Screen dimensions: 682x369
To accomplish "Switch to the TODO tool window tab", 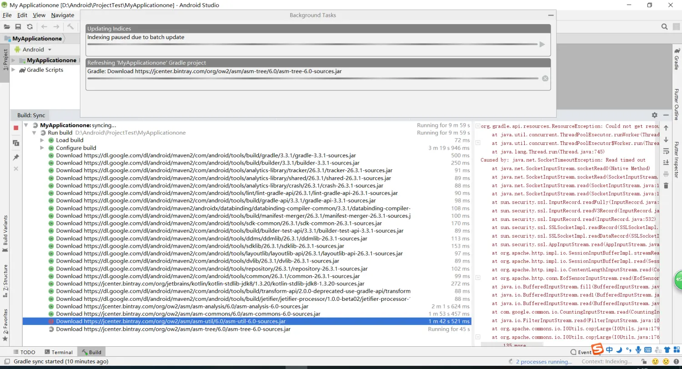I will tap(25, 352).
